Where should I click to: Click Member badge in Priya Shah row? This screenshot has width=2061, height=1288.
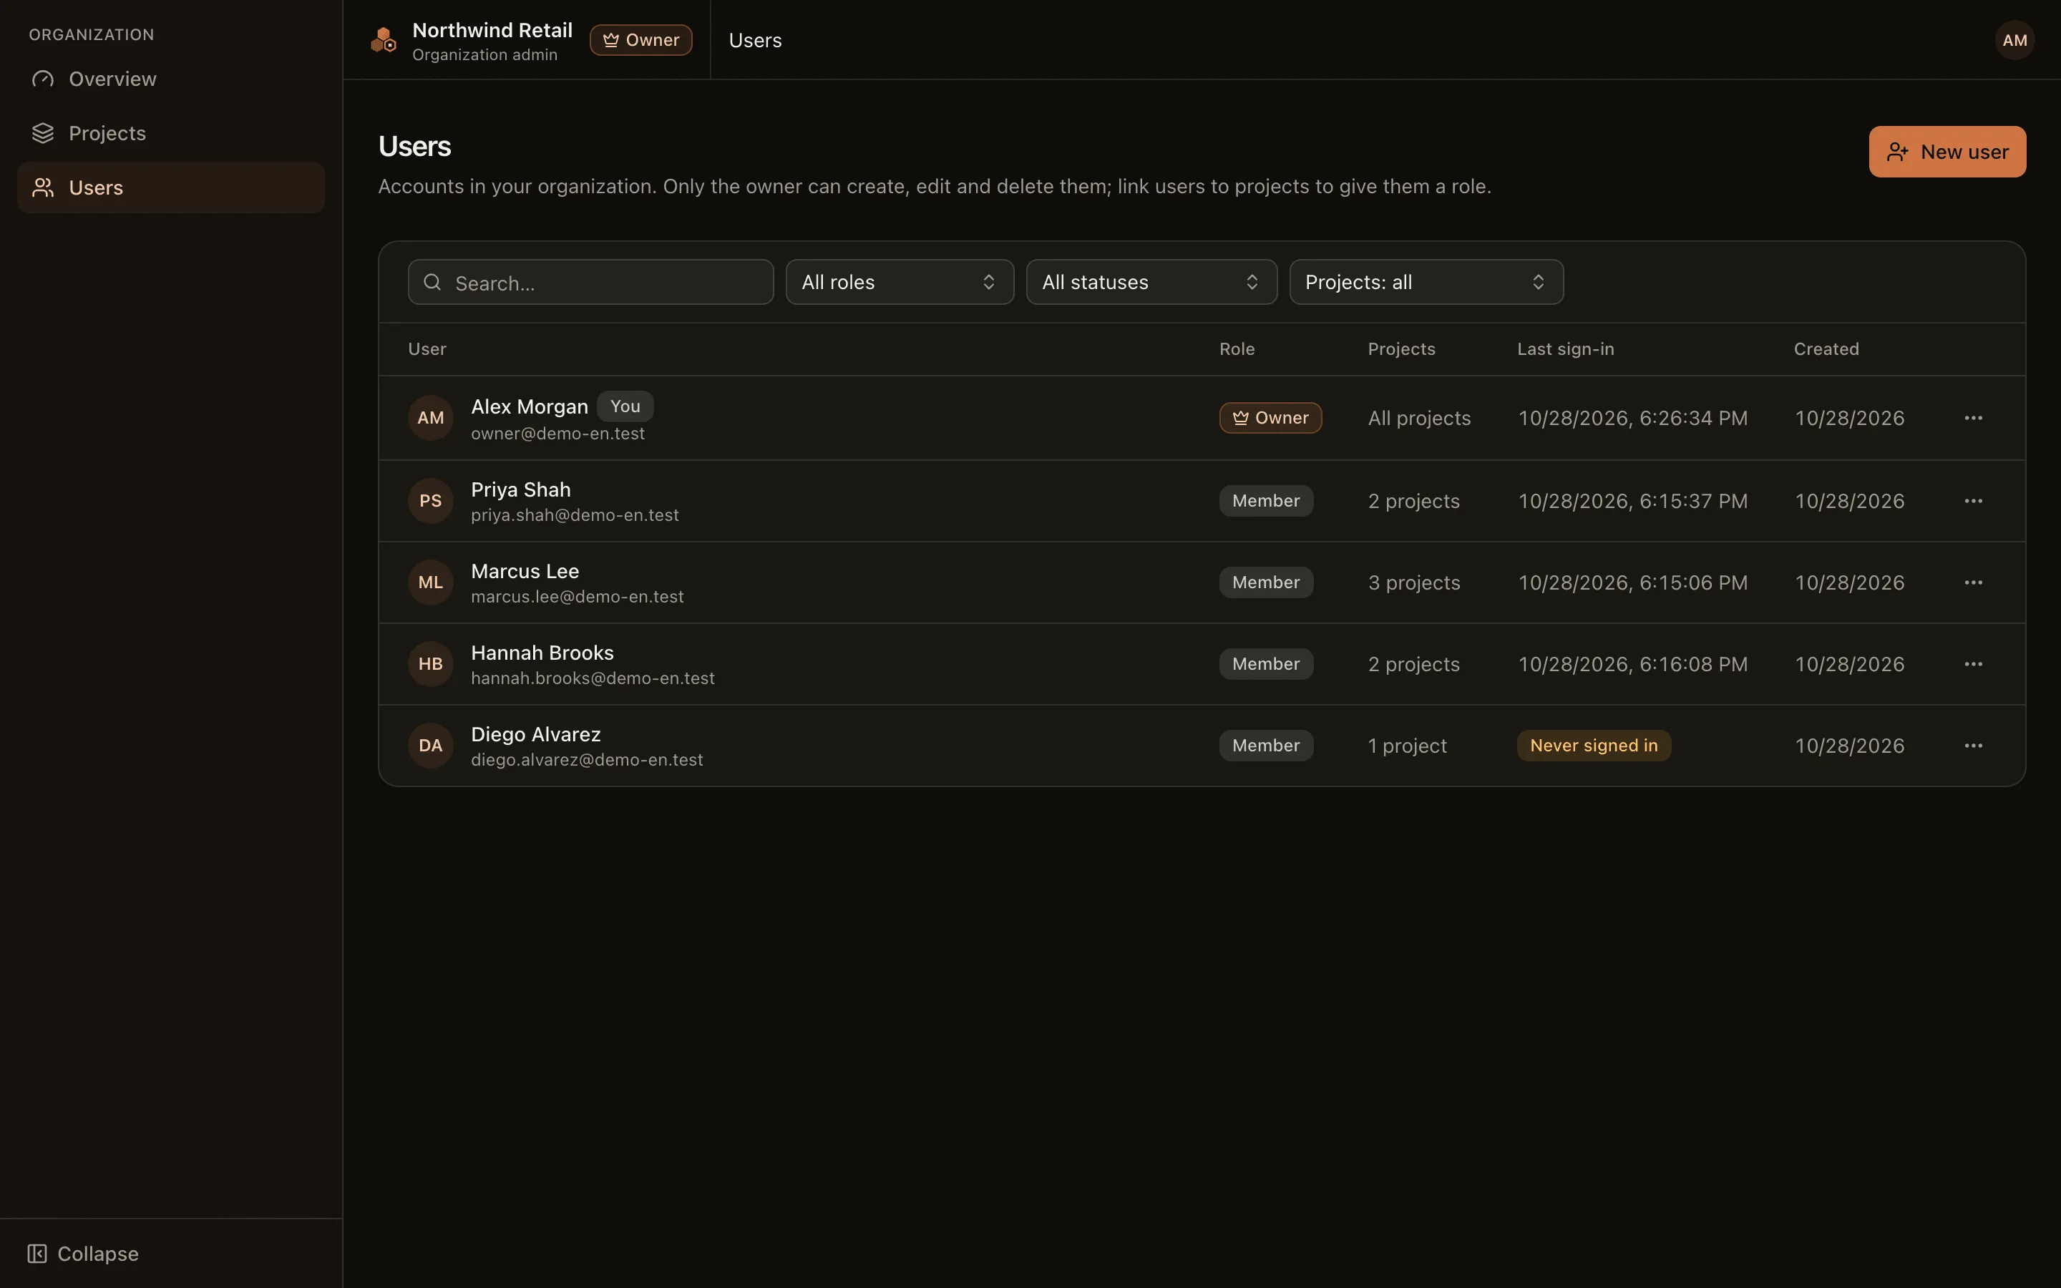point(1265,501)
